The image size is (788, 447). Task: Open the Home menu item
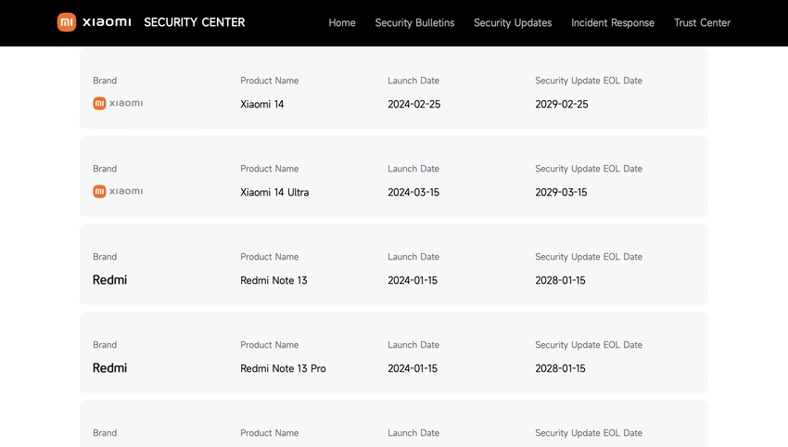342,23
